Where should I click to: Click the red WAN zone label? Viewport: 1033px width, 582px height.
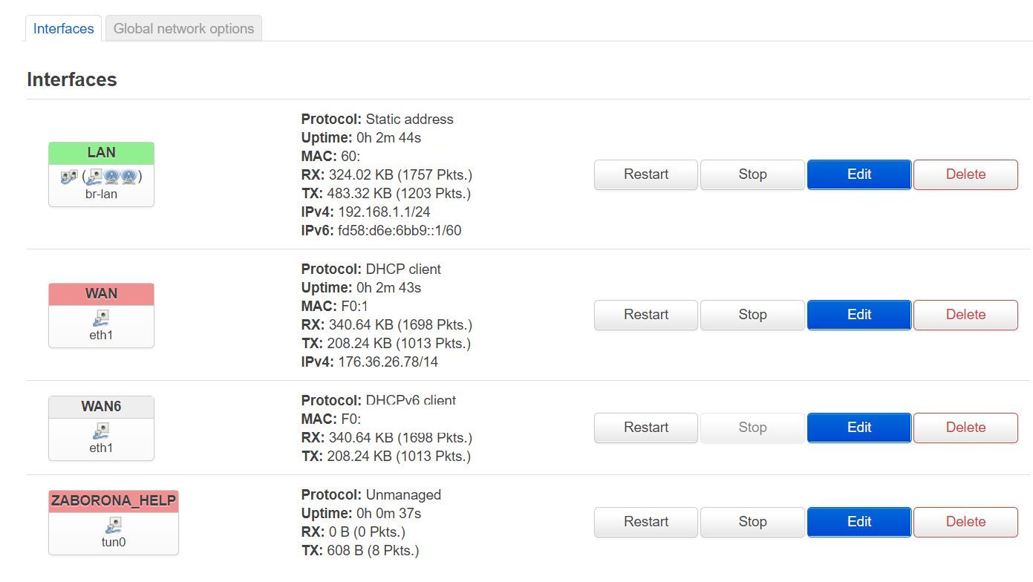pyautogui.click(x=101, y=293)
